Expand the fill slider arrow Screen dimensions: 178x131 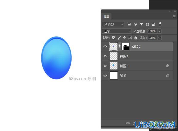(159, 38)
